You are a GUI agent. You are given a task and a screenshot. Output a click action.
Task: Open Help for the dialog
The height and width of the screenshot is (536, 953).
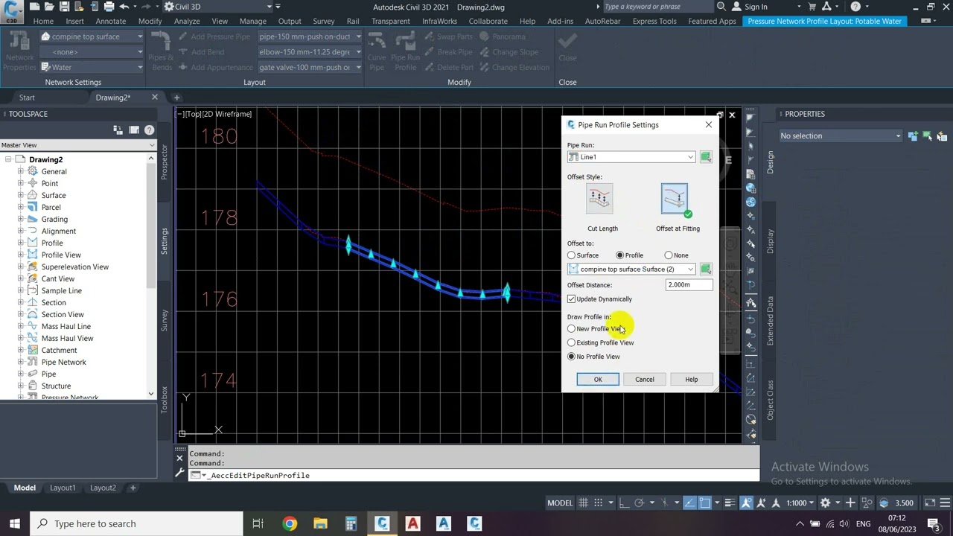click(x=692, y=380)
